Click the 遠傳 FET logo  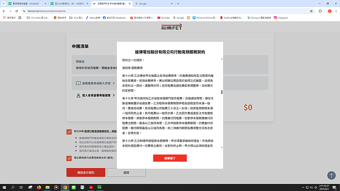click(x=171, y=27)
